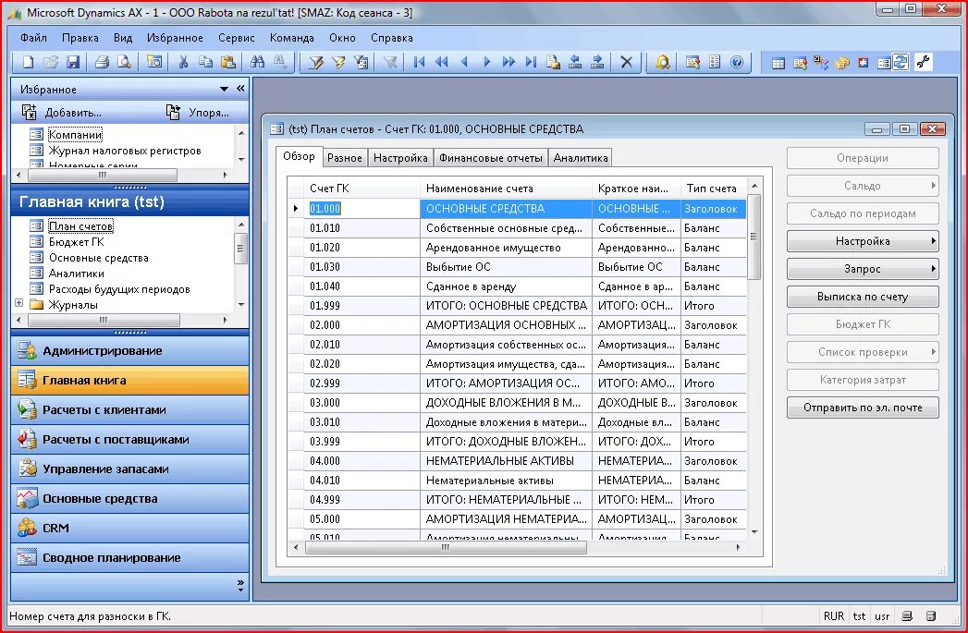Create a new record with blank page icon
Viewport: 968px width, 633px height.
[28, 62]
